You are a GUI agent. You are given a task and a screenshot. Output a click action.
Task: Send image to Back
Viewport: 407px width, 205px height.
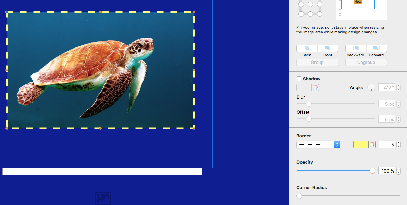(307, 49)
